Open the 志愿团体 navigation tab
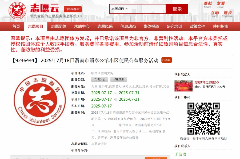 (59, 26)
